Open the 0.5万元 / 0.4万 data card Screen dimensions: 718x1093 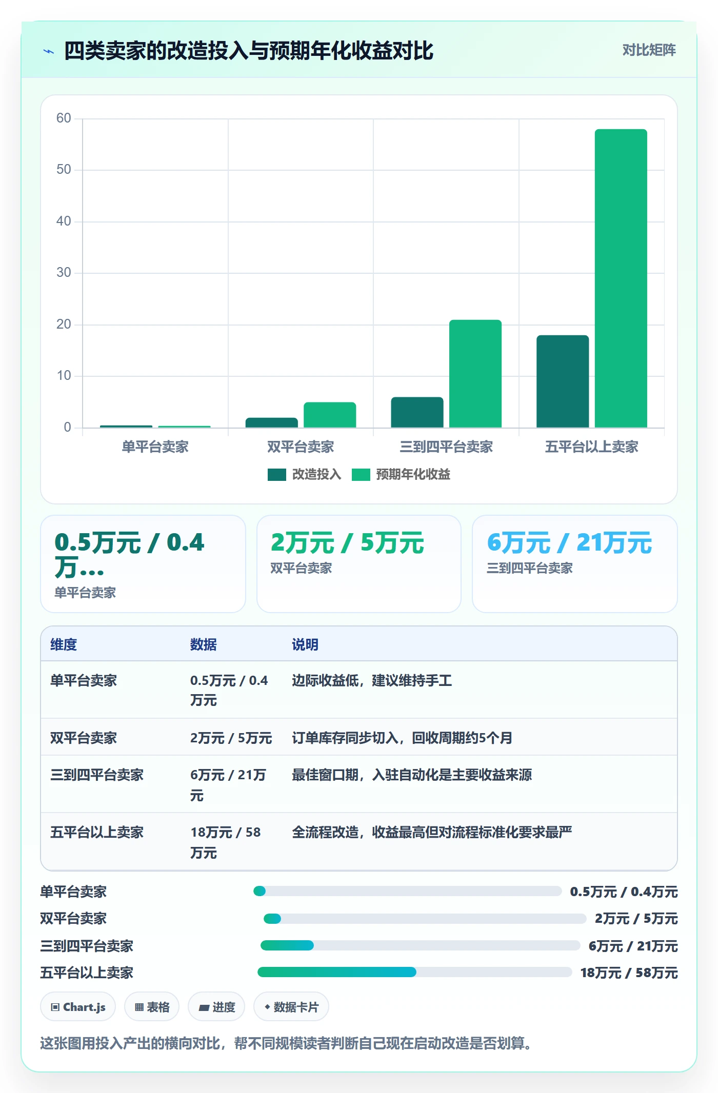click(143, 564)
